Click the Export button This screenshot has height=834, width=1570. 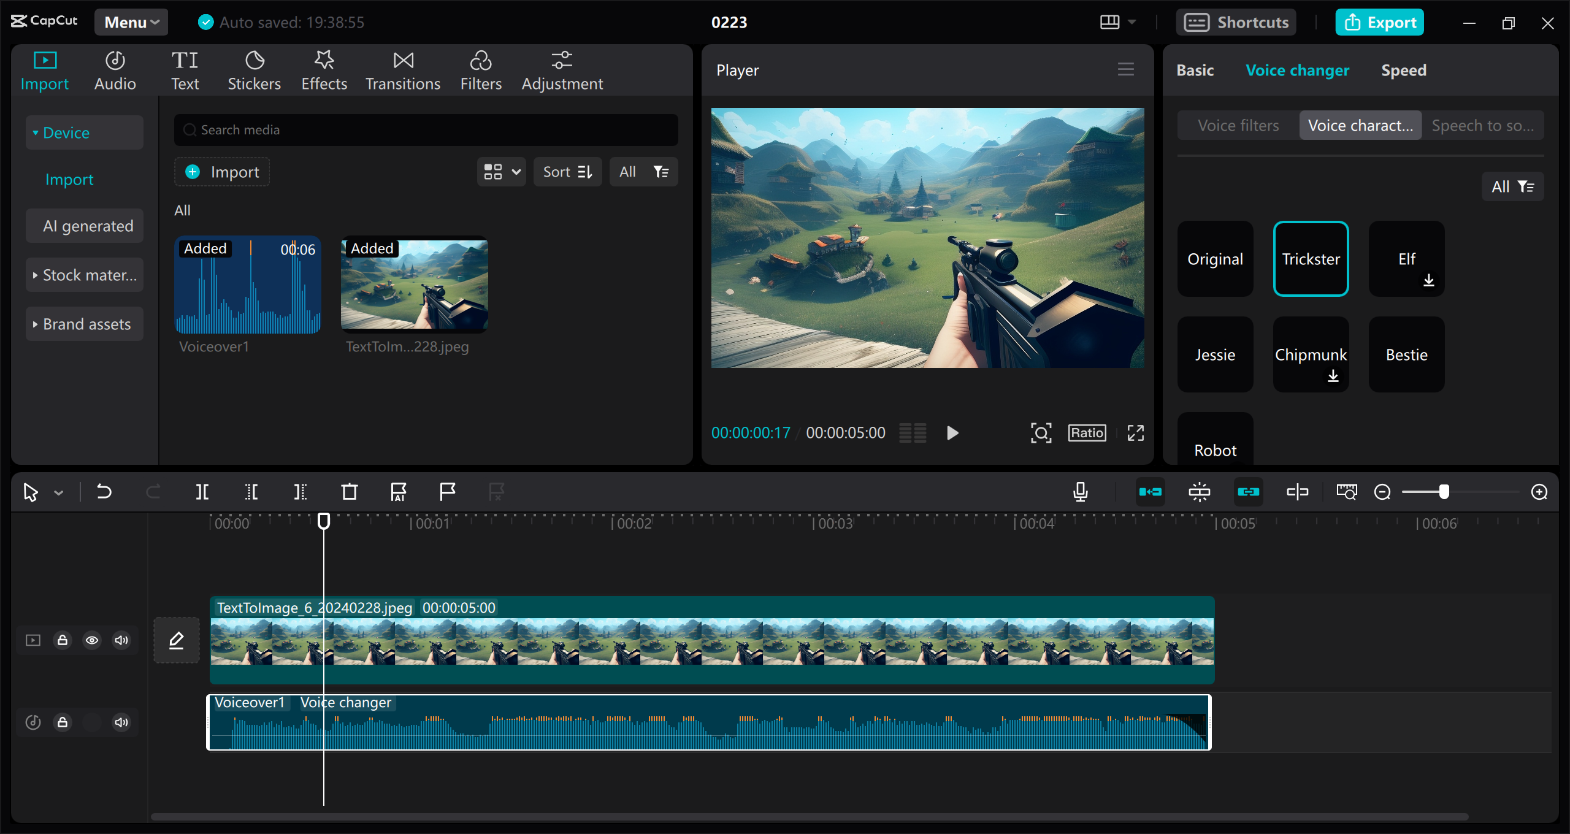[x=1379, y=22]
